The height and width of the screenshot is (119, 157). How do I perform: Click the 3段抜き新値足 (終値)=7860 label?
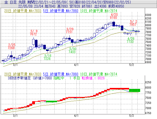(30, 78)
